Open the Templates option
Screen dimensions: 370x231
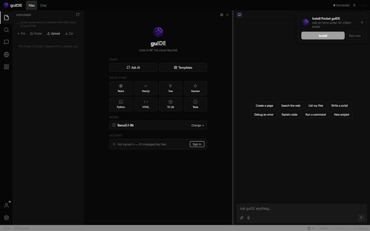pyautogui.click(x=183, y=67)
